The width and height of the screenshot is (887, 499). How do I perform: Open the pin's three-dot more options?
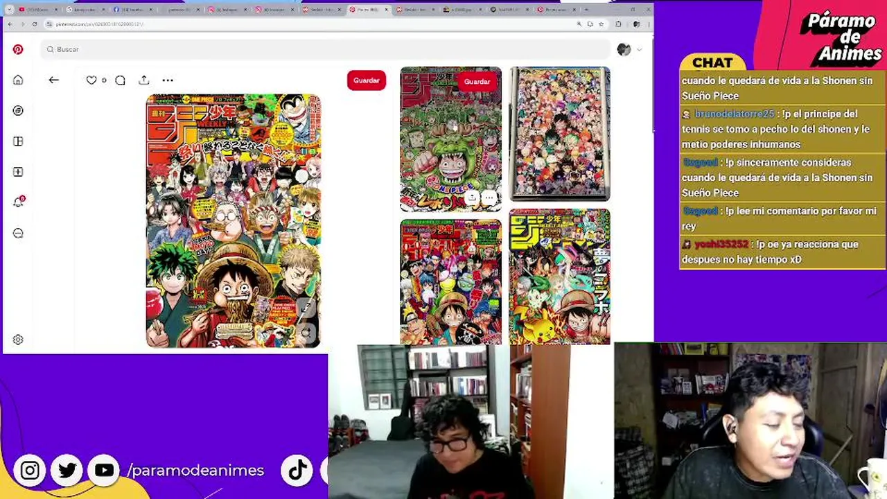168,80
